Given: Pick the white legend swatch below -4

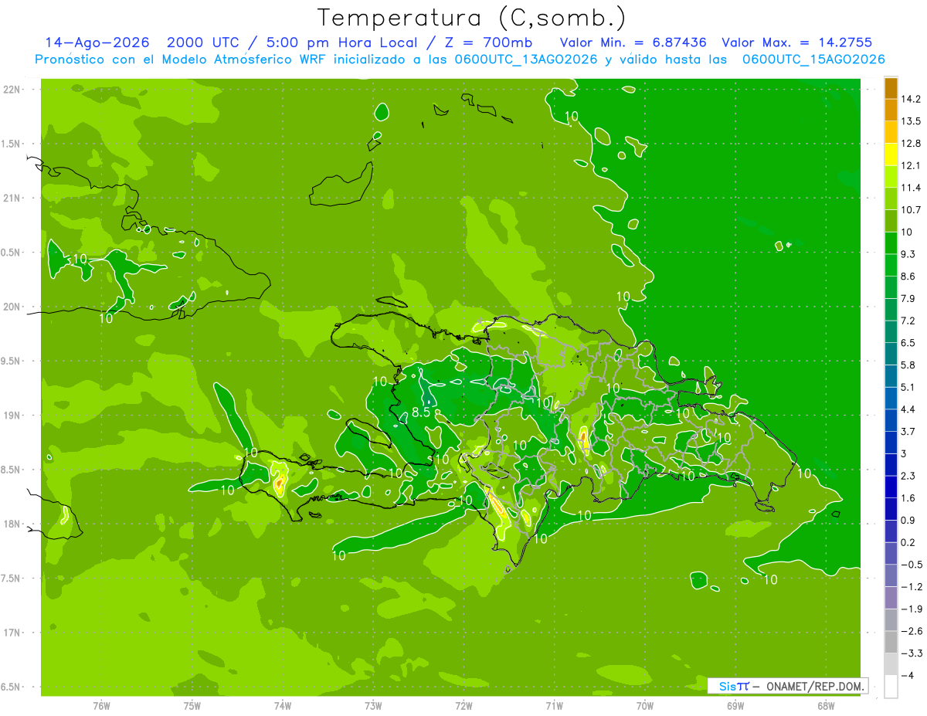Looking at the screenshot, I should pyautogui.click(x=891, y=687).
